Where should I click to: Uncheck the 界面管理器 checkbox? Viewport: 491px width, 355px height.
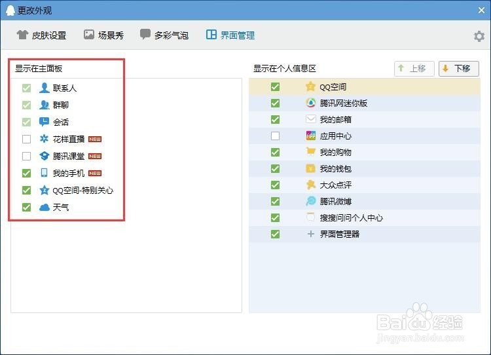tap(275, 234)
